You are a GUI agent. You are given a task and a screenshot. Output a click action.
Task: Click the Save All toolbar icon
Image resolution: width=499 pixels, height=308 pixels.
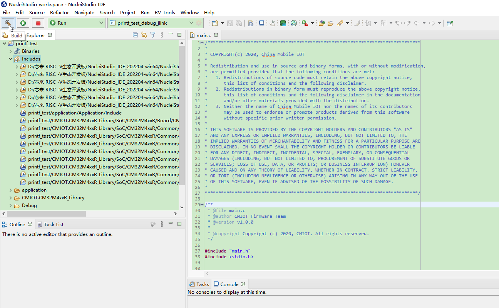[x=239, y=23]
